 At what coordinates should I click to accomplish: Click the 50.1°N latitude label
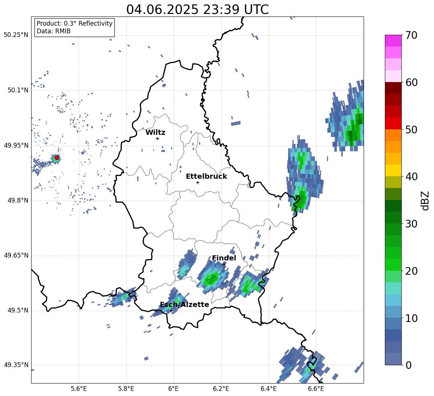[x=18, y=90]
